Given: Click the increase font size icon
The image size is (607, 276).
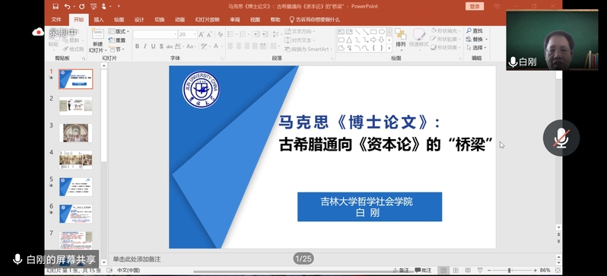Looking at the screenshot, I should (x=202, y=34).
